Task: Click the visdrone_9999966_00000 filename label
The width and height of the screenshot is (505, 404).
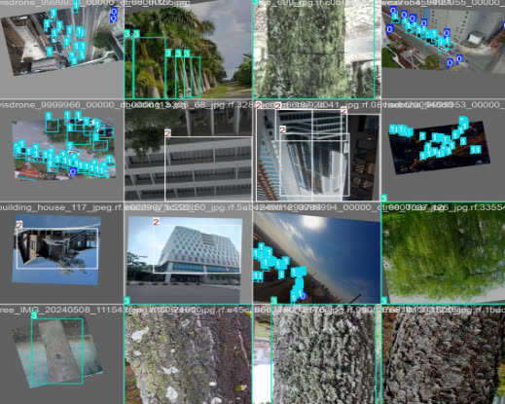Action: click(62, 105)
